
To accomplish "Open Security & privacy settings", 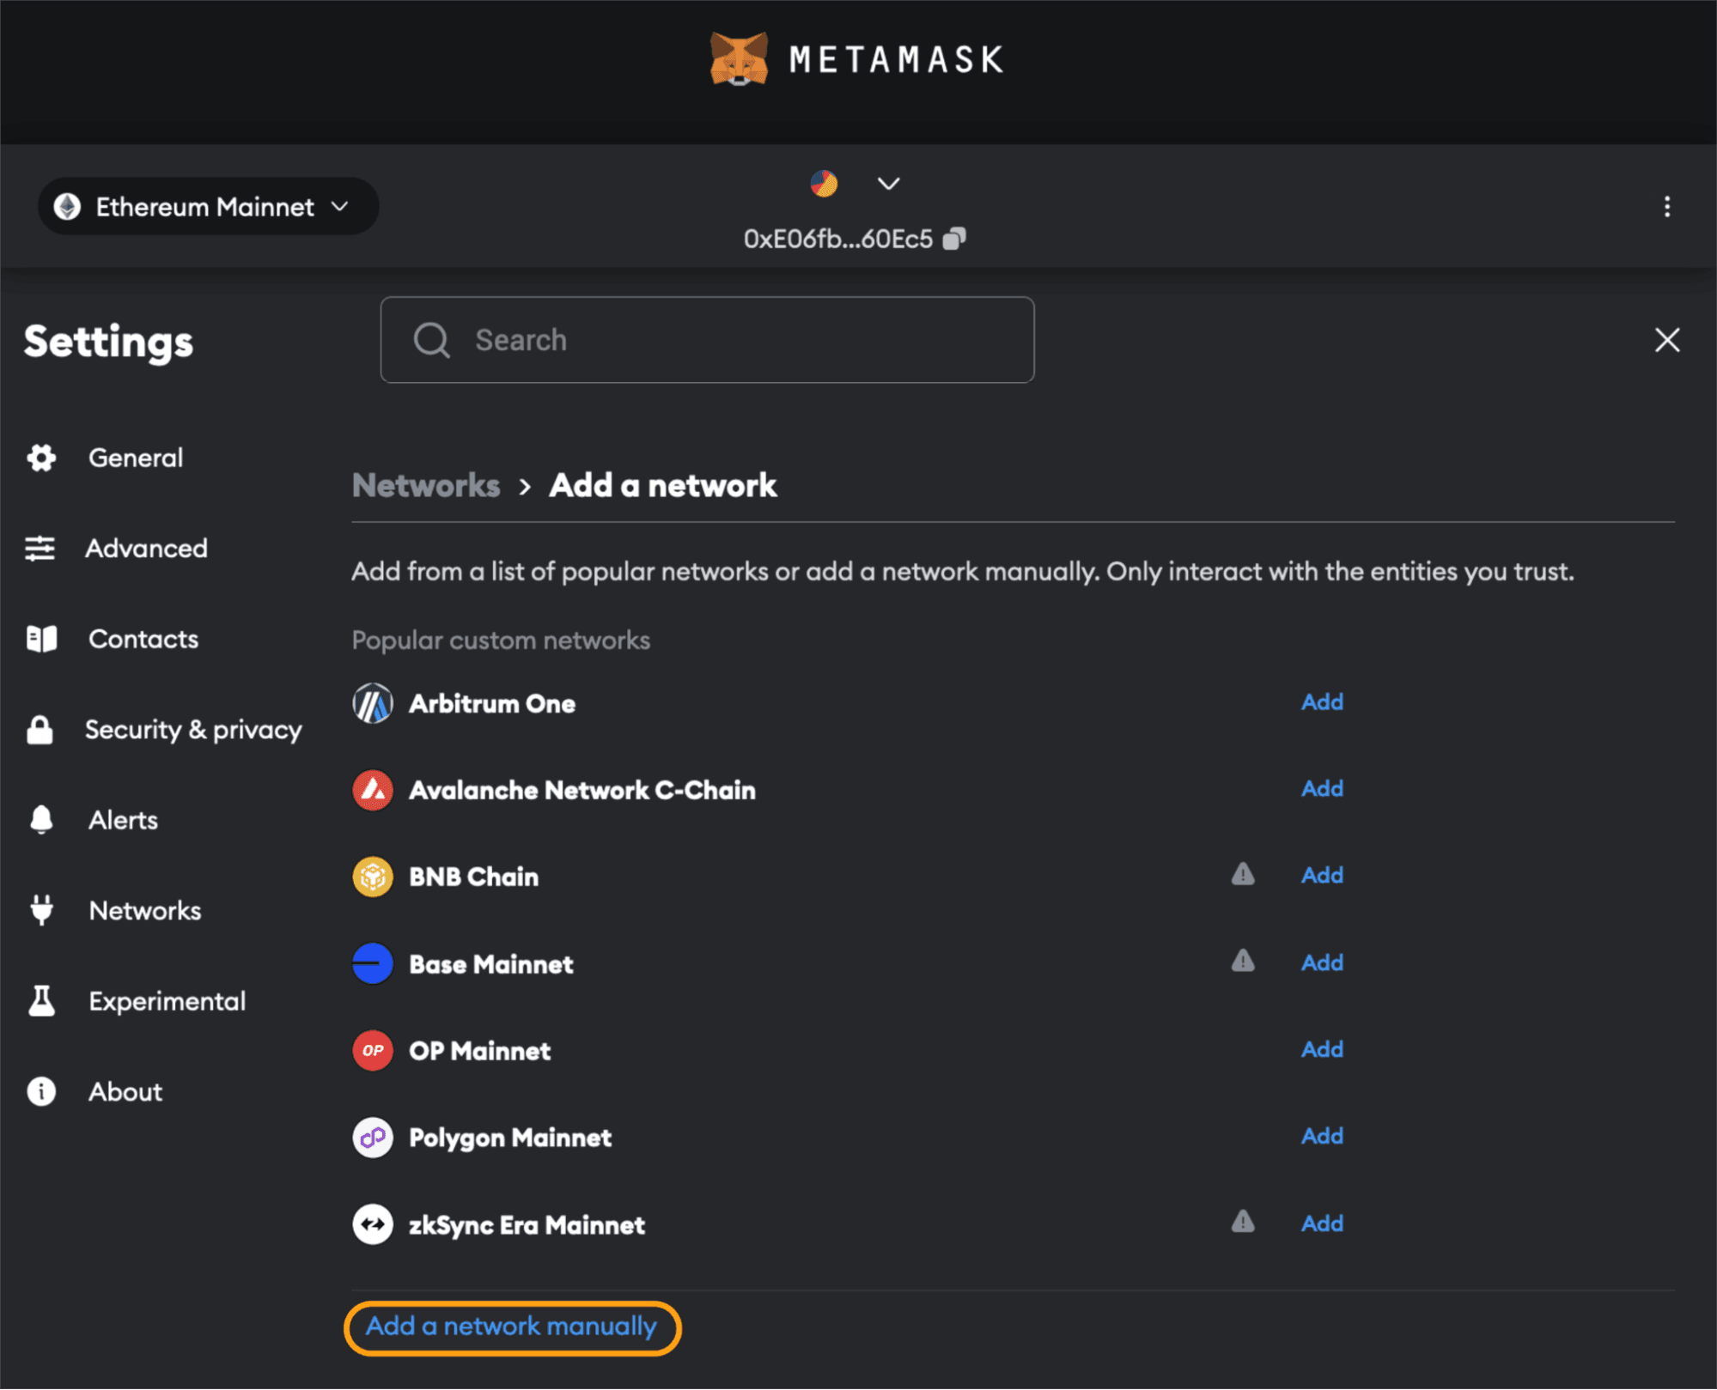I will [193, 730].
